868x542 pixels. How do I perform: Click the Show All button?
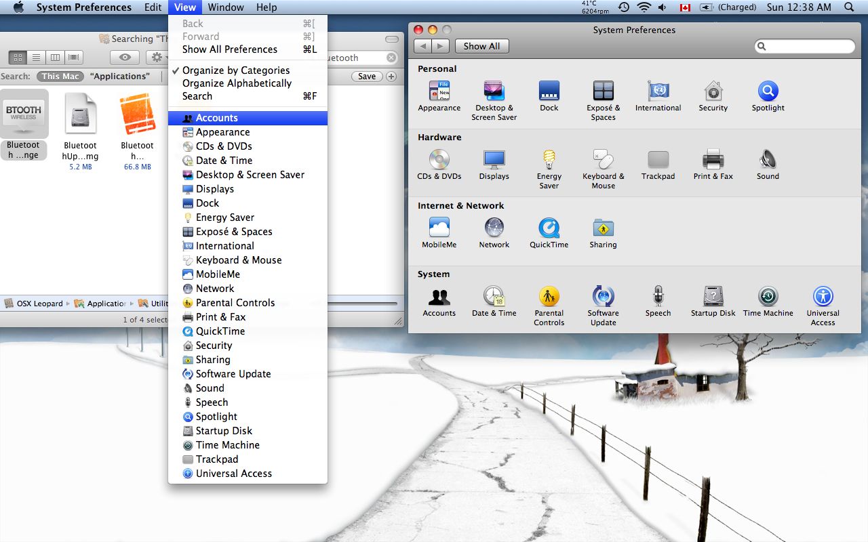pos(481,46)
